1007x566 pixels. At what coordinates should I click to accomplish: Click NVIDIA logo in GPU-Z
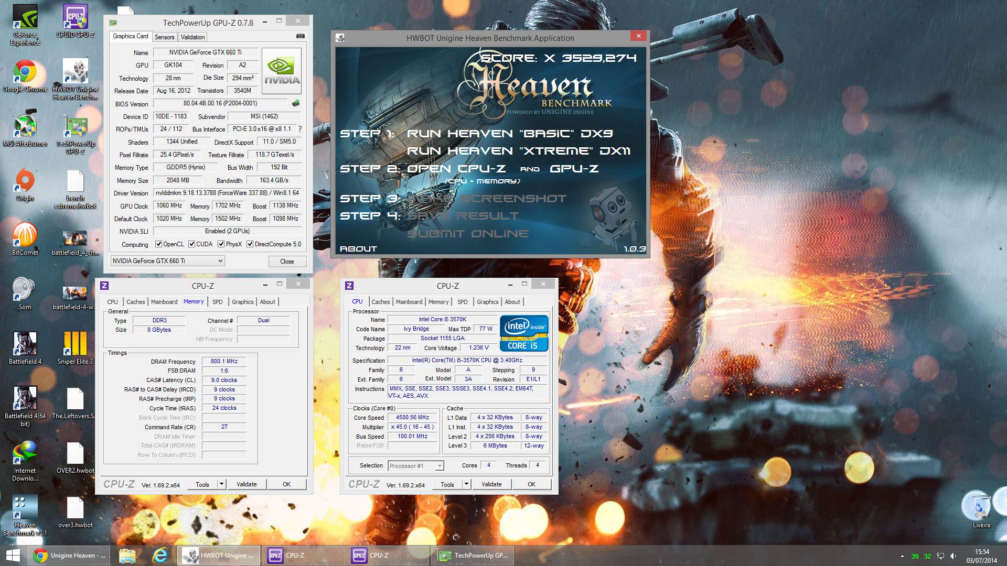[x=282, y=71]
